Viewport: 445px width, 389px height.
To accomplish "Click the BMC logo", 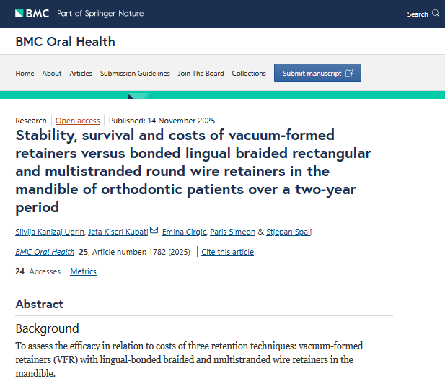I will coord(32,14).
